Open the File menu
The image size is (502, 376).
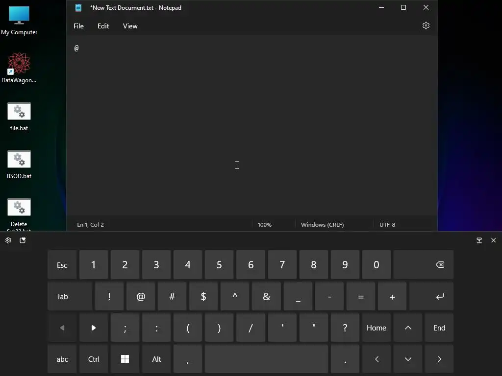pos(78,26)
